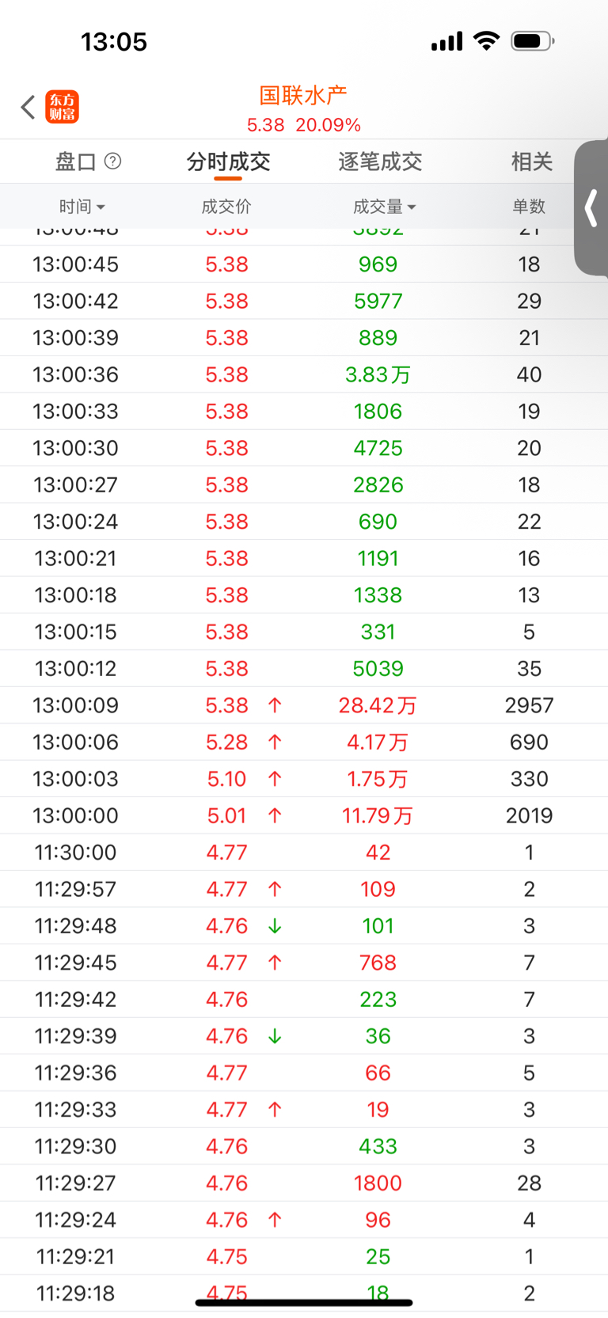Viewport: 608px width, 1318px height.
Task: Tap the up arrow at 13:00:00 row
Action: pyautogui.click(x=275, y=815)
